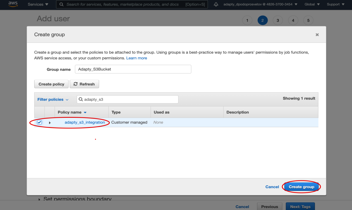Open the Support menu

pyautogui.click(x=336, y=4)
